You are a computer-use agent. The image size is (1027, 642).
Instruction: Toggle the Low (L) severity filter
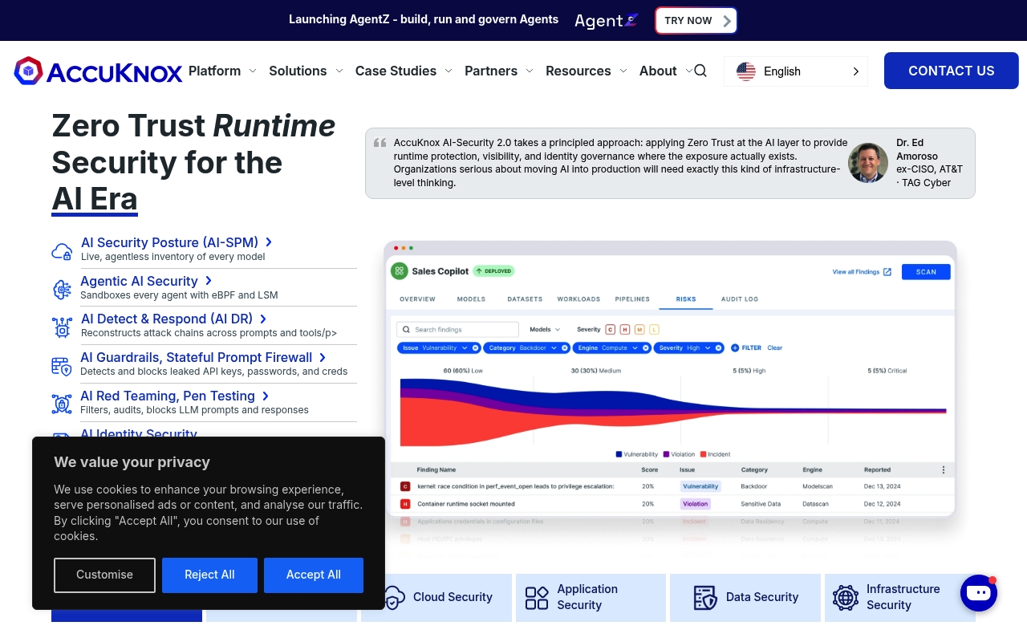(654, 330)
